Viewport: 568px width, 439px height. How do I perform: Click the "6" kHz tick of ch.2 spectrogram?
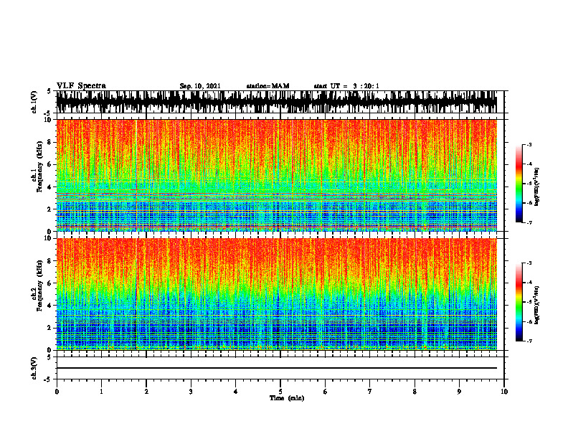point(49,283)
